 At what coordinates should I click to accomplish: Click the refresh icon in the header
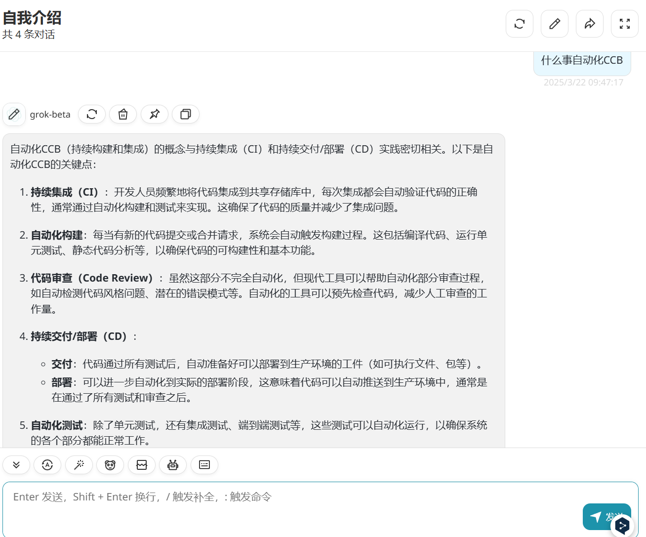click(x=520, y=24)
